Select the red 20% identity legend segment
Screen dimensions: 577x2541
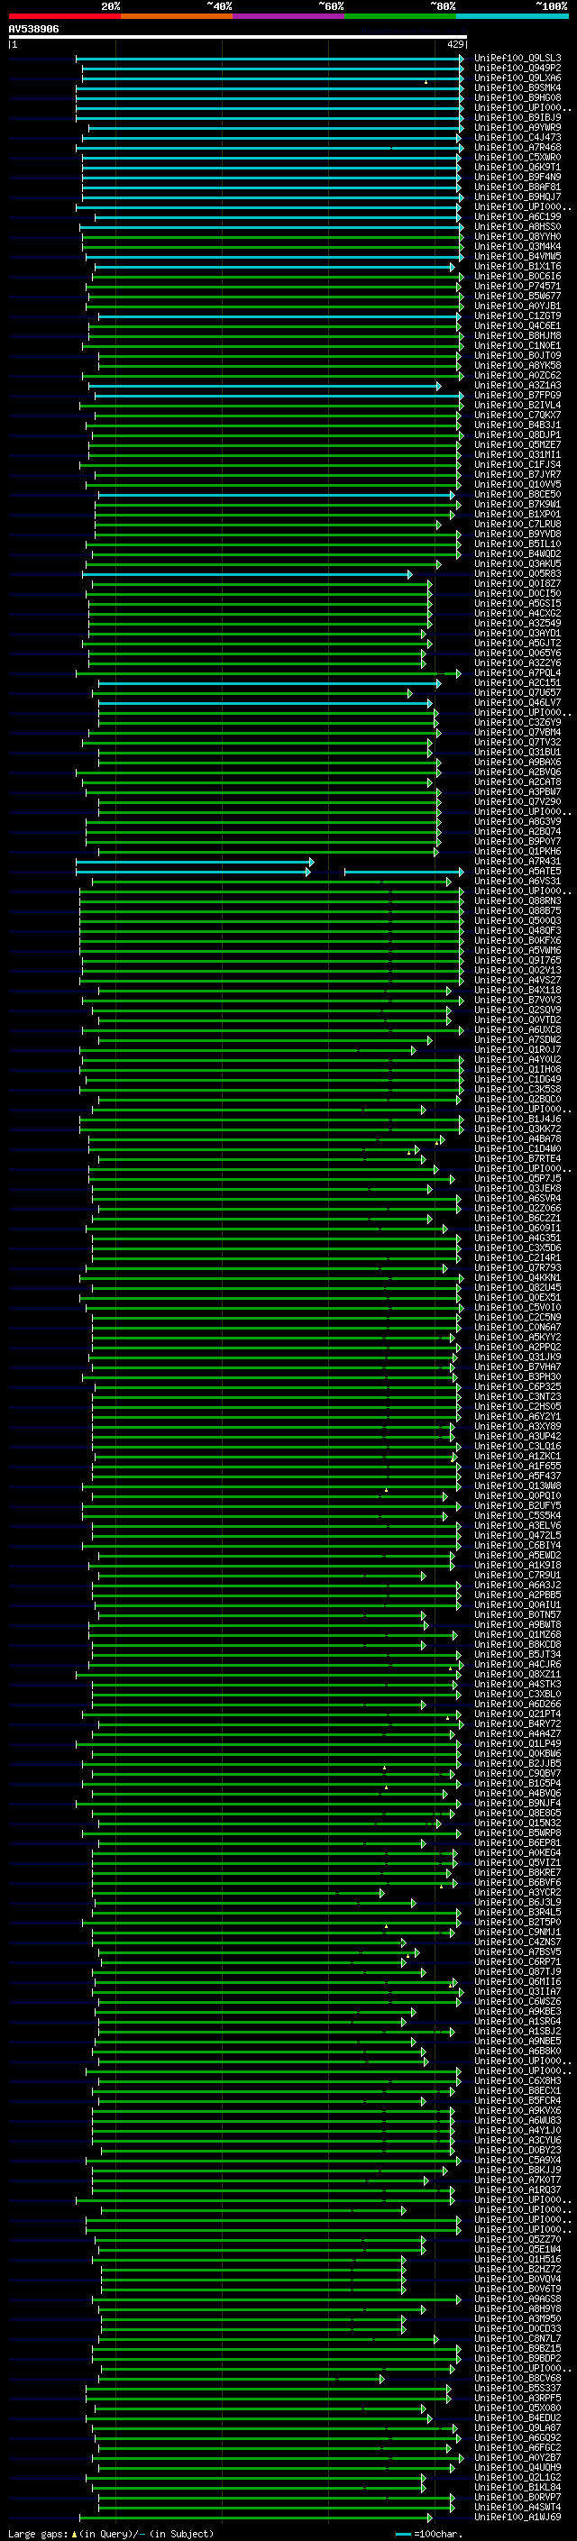coord(64,16)
